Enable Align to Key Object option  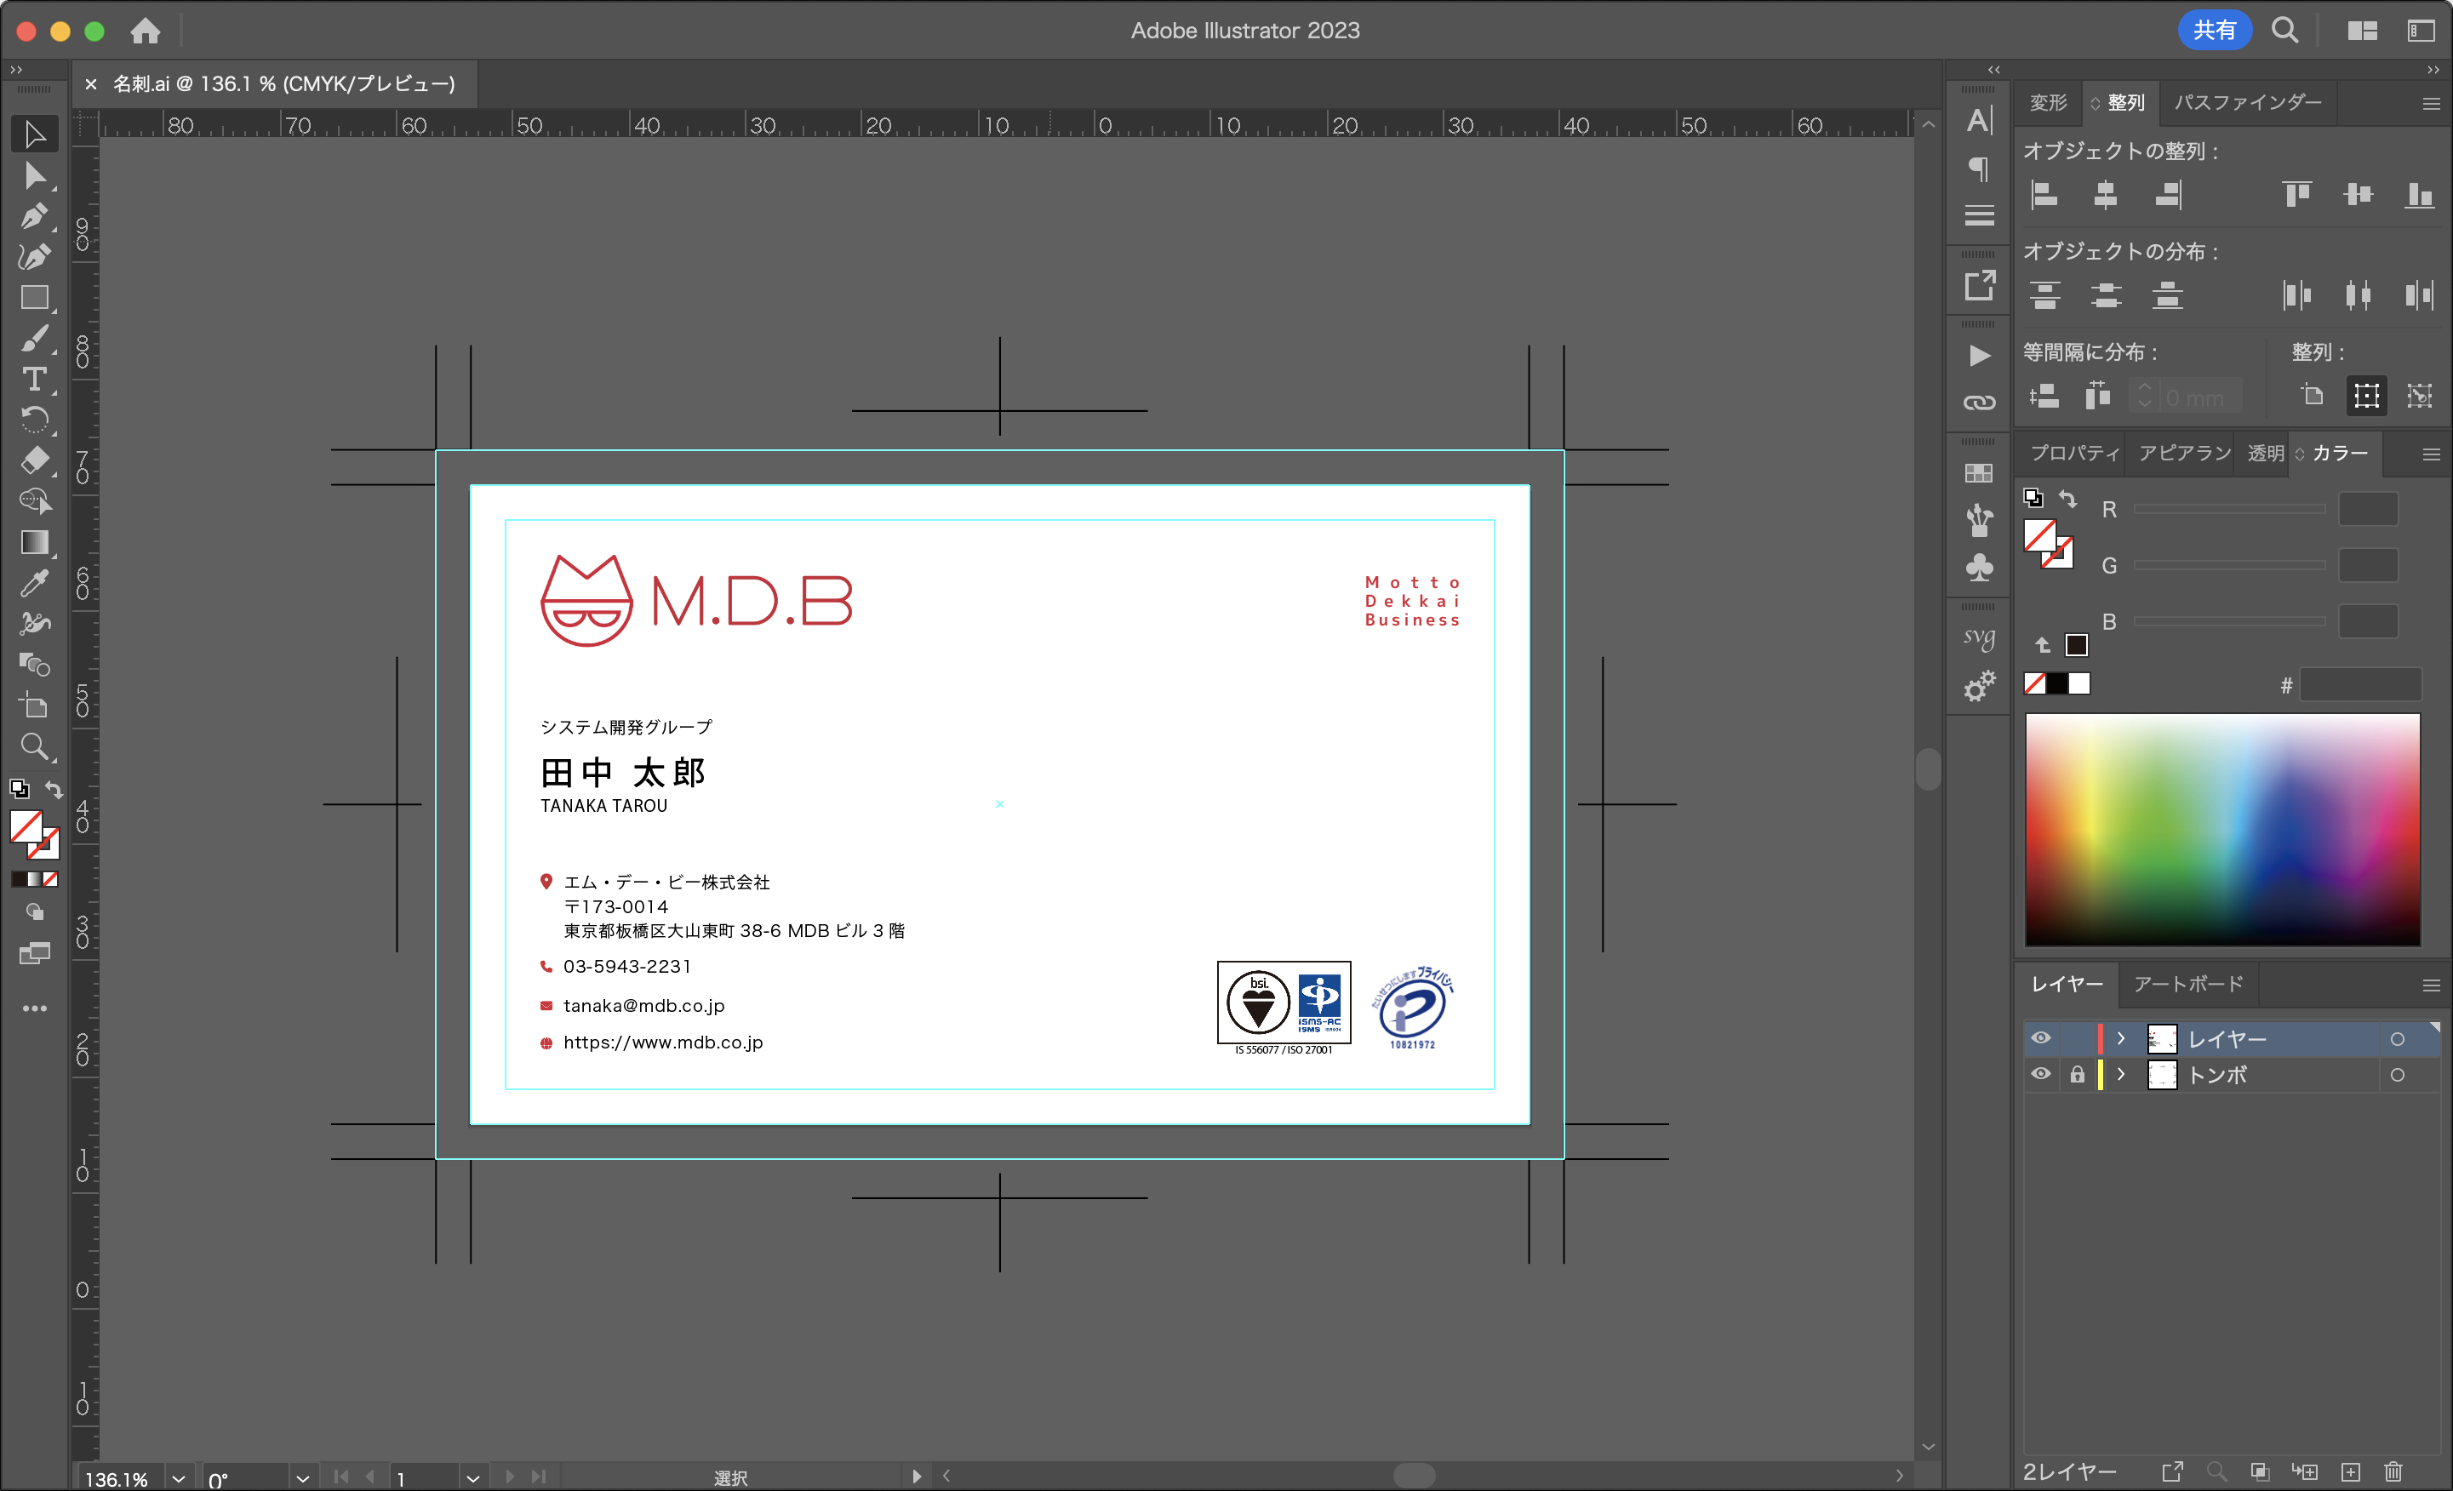[x=2419, y=396]
